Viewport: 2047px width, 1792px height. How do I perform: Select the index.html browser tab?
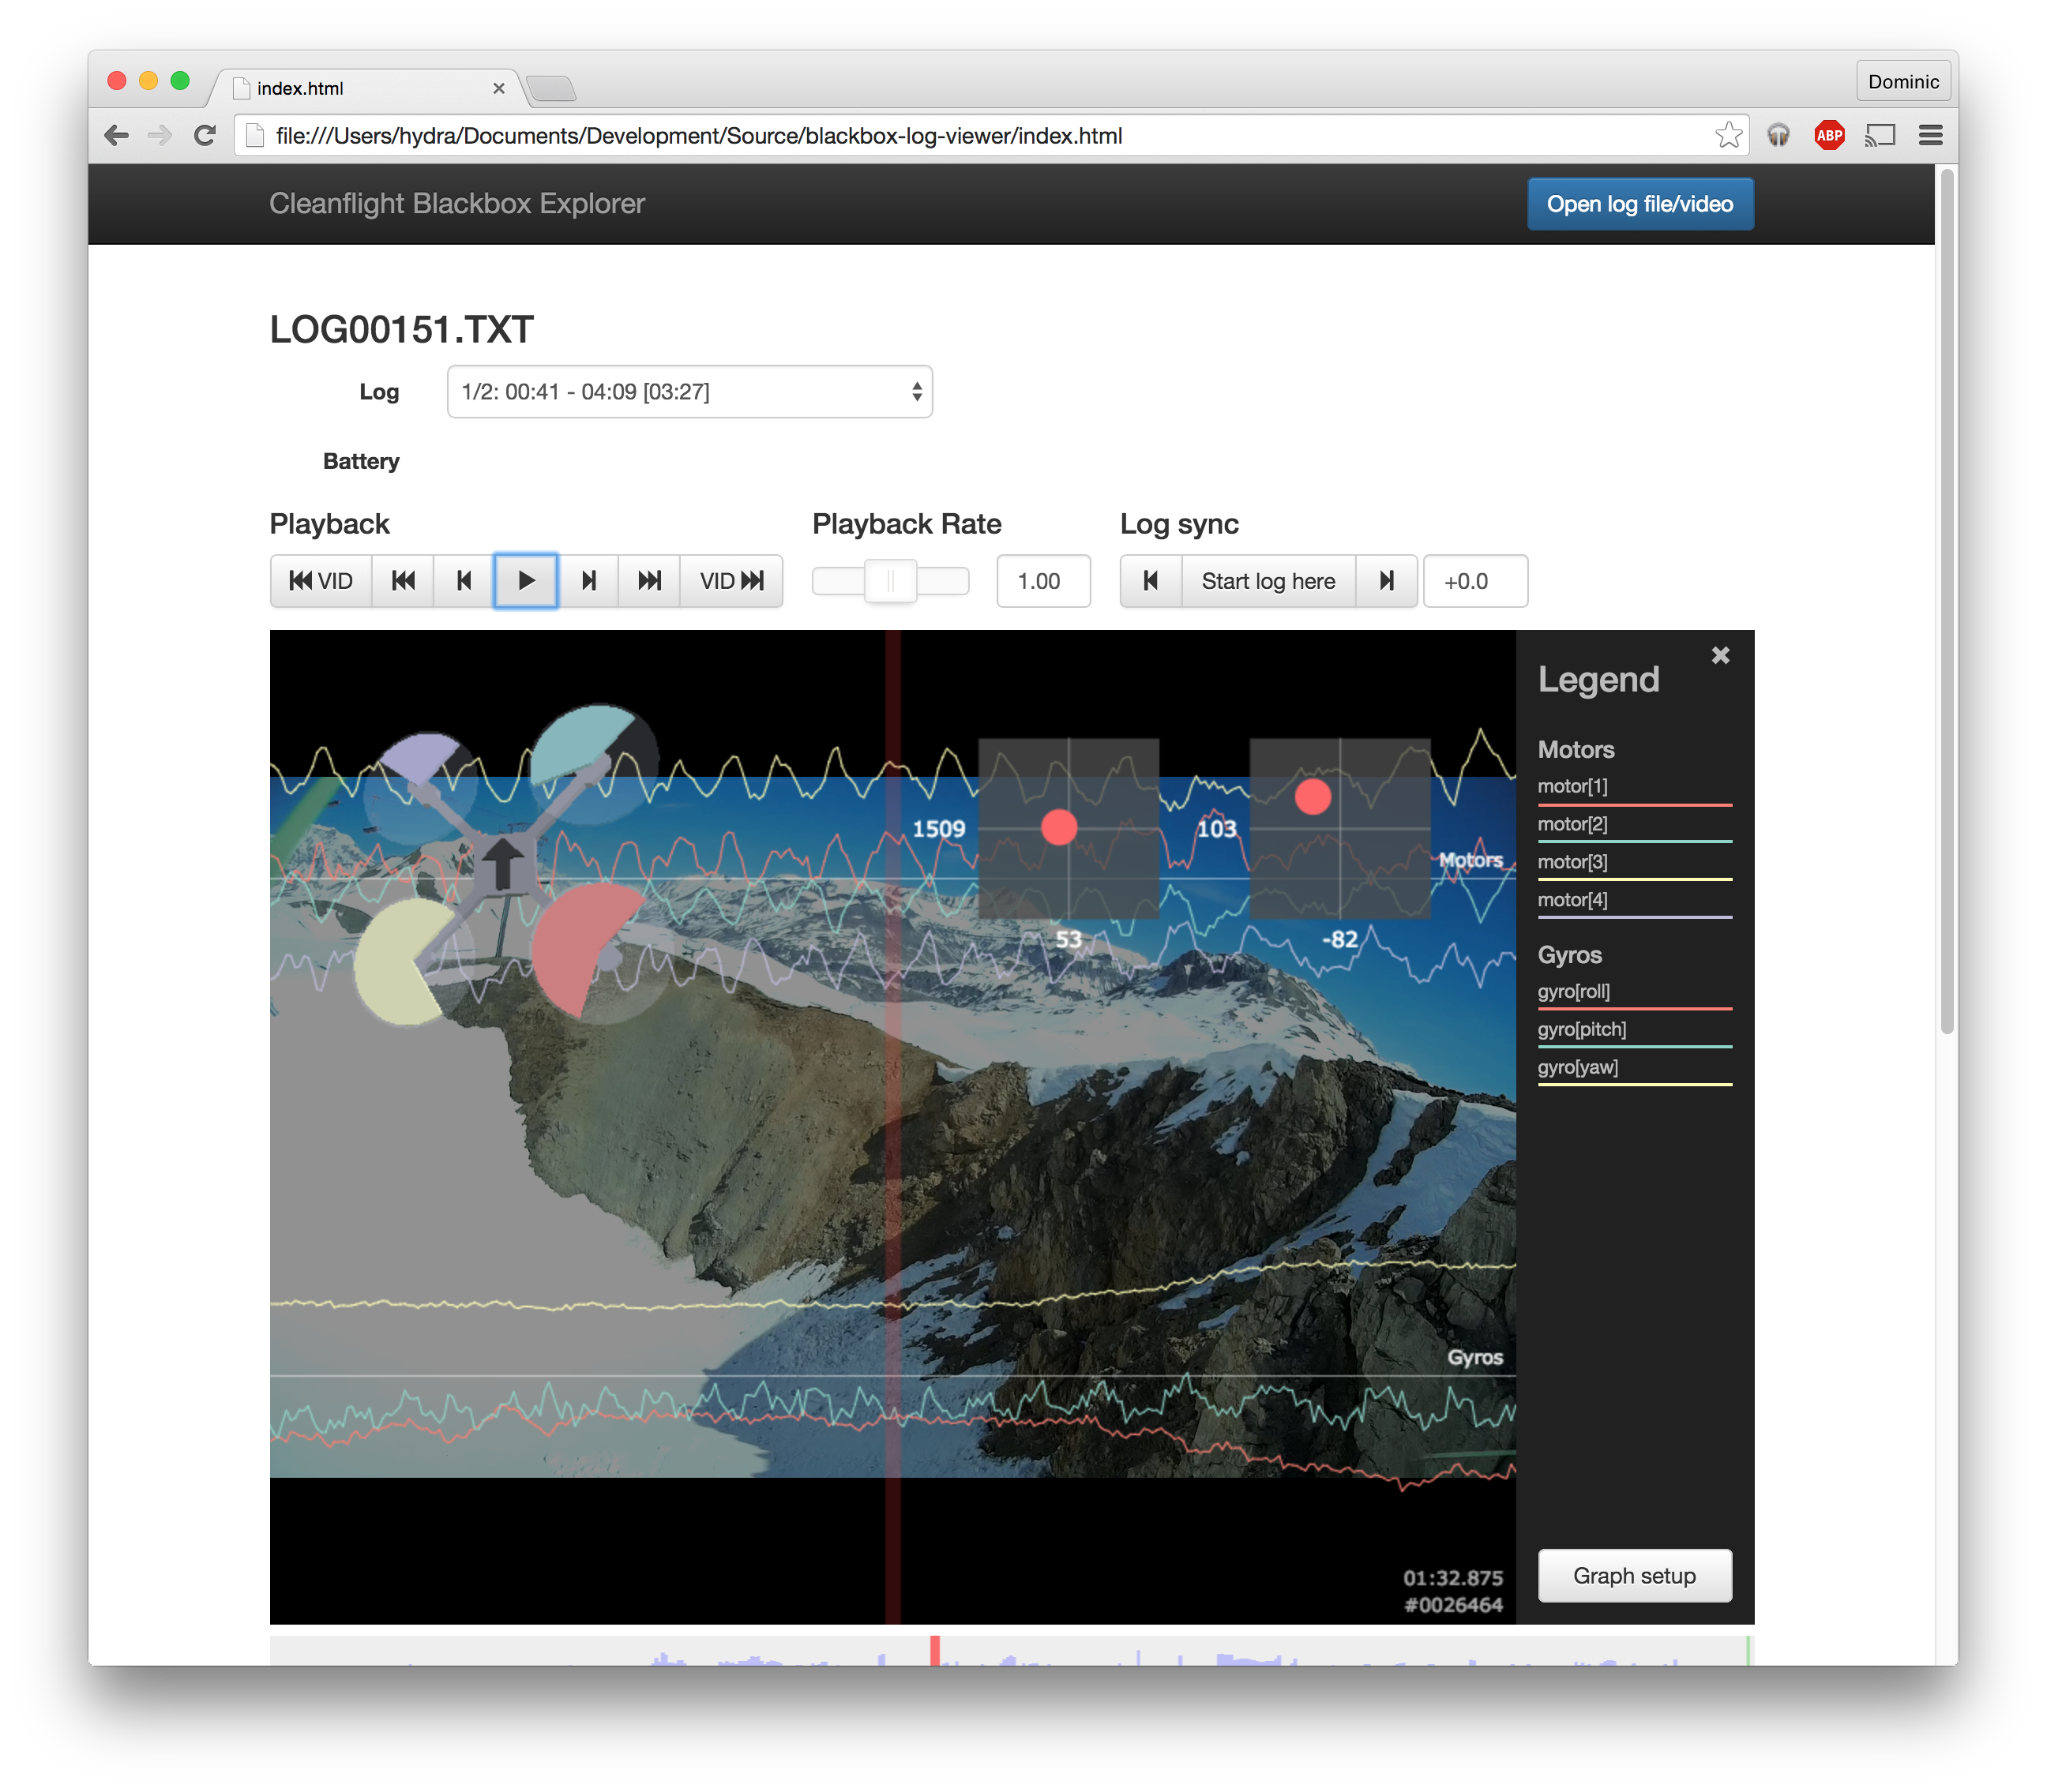click(365, 89)
